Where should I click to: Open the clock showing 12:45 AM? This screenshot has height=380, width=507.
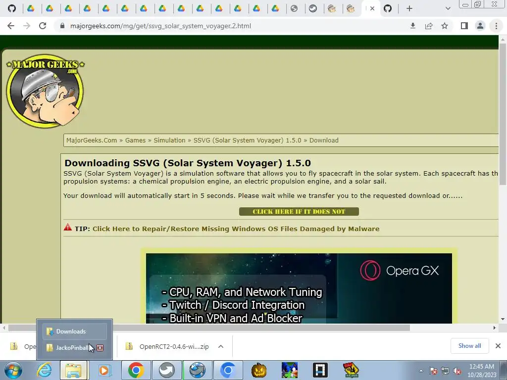(x=482, y=371)
